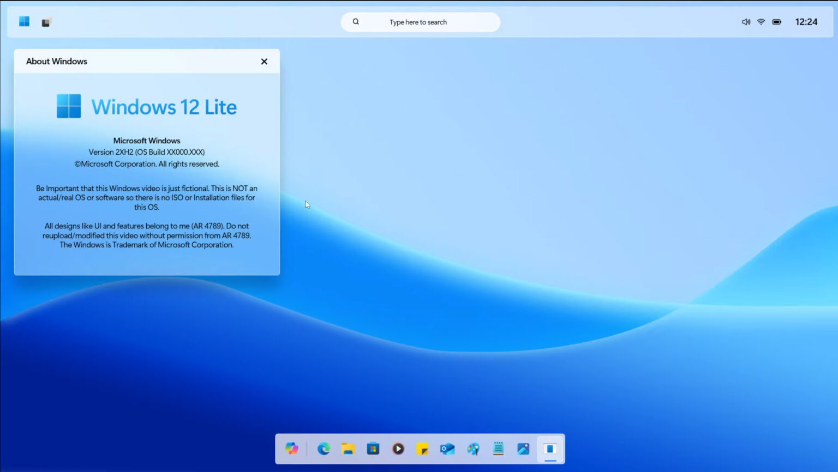Viewport: 838px width, 472px height.
Task: Open Wi-Fi settings from the system tray
Action: [761, 22]
